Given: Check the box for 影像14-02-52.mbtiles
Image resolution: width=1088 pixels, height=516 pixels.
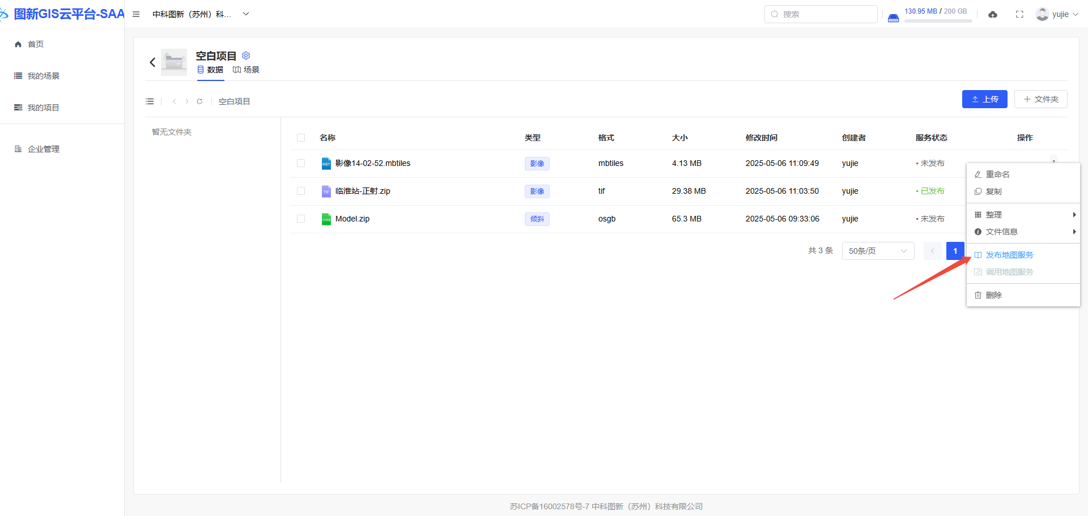Looking at the screenshot, I should coord(301,163).
